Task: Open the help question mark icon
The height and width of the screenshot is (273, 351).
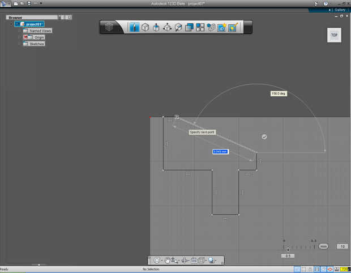Action: pos(326,3)
